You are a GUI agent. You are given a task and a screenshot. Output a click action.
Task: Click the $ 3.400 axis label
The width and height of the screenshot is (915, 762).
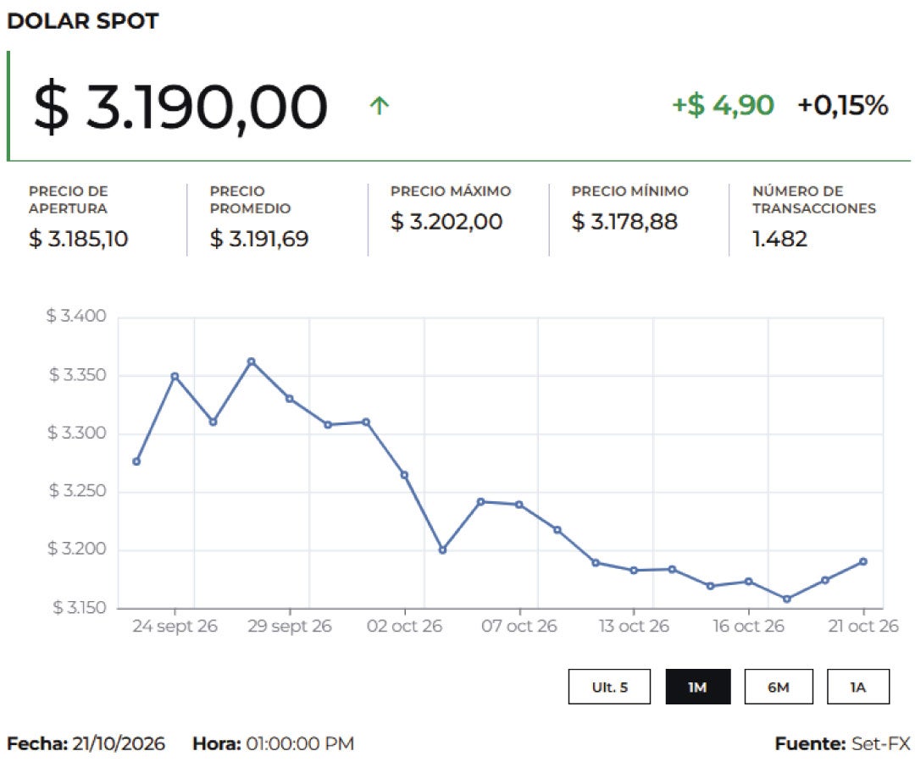(76, 316)
